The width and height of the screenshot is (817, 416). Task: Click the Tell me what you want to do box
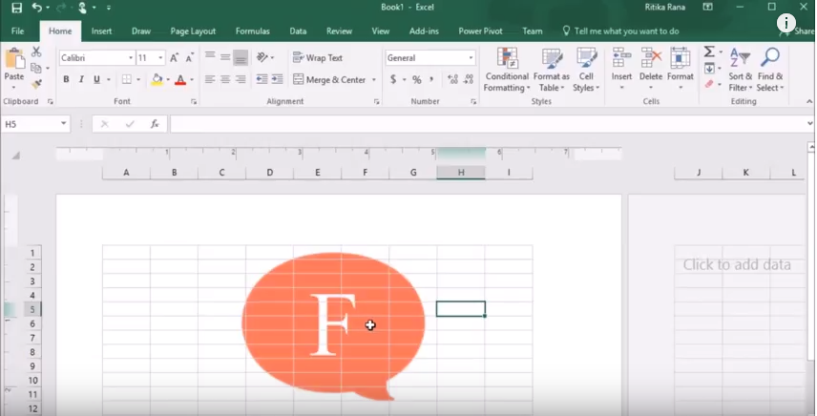click(620, 31)
